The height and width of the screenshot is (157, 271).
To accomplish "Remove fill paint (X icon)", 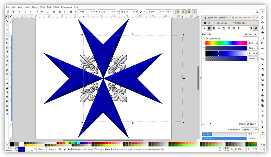I will (x=204, y=28).
